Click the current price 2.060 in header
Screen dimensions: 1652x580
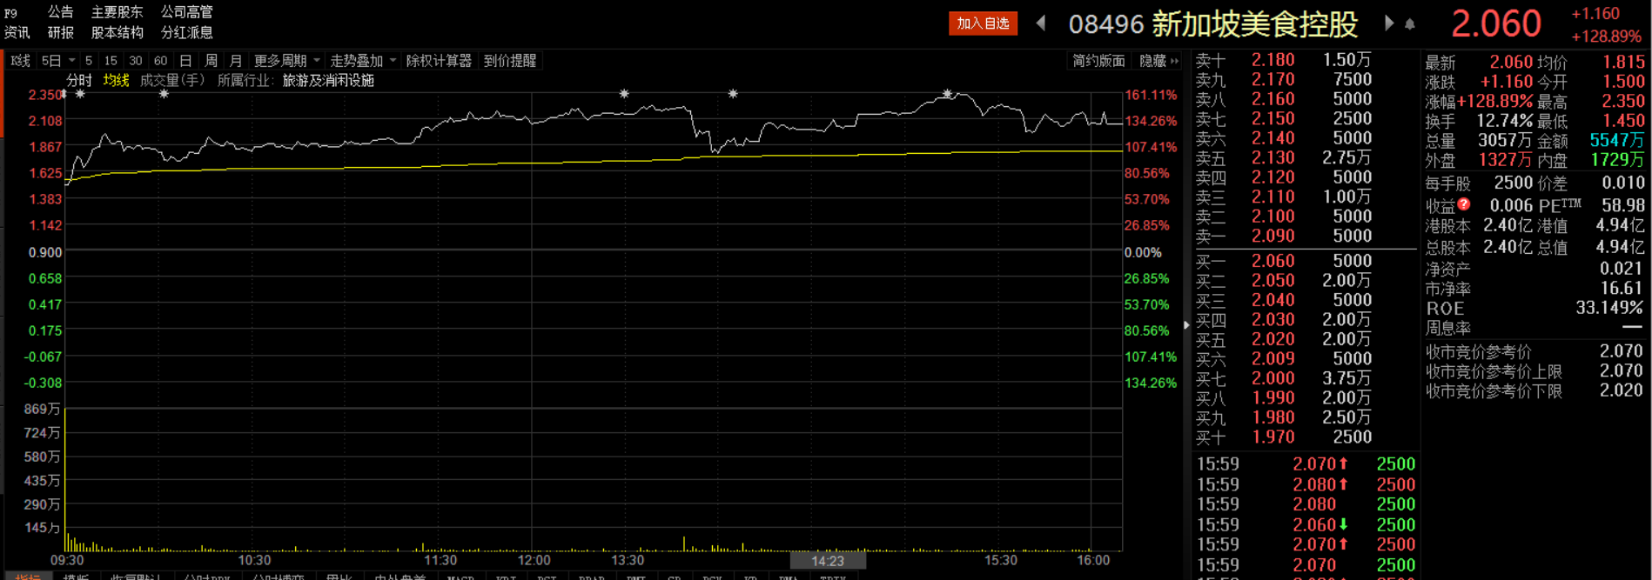coord(1496,23)
